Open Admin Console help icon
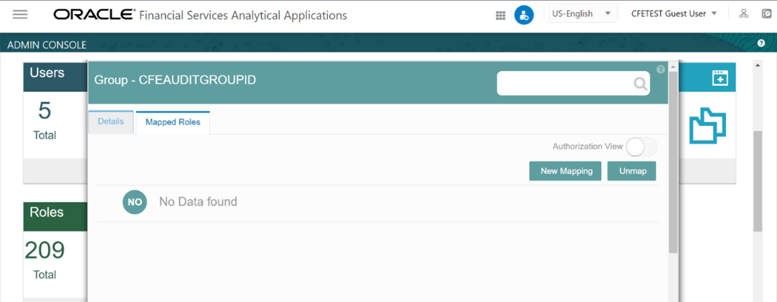The width and height of the screenshot is (777, 302). pos(762,44)
